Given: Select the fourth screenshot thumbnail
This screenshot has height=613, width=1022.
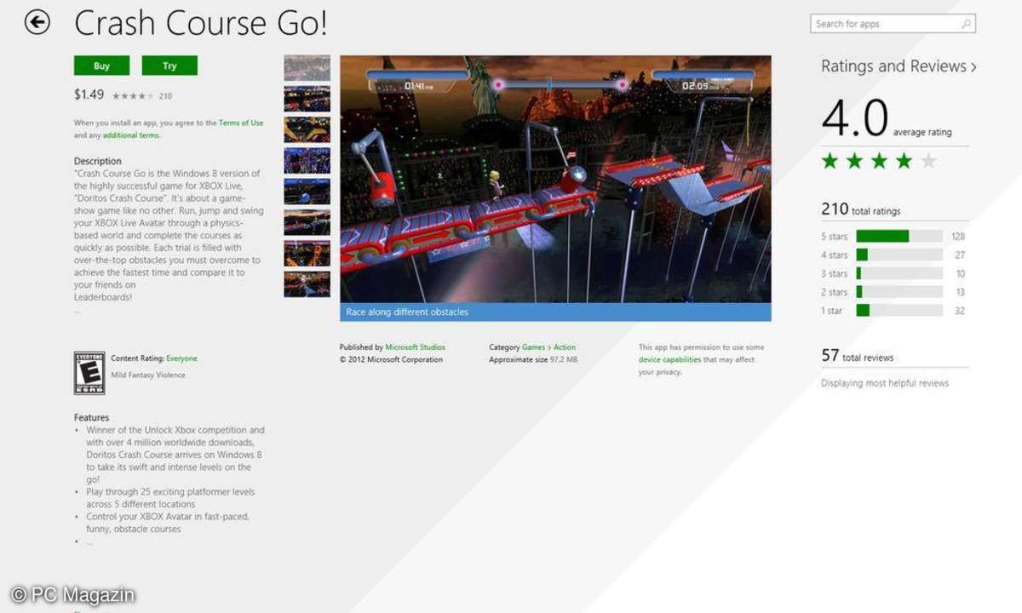Looking at the screenshot, I should click(x=307, y=160).
